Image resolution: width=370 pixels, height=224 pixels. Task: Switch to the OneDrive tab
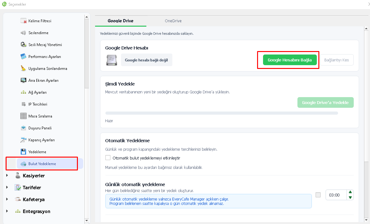point(173,21)
